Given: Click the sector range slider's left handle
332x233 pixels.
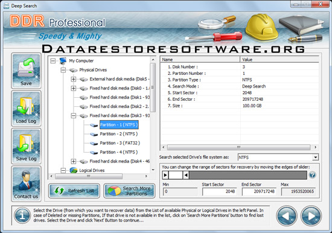Looking at the screenshot, I should coord(165,175).
